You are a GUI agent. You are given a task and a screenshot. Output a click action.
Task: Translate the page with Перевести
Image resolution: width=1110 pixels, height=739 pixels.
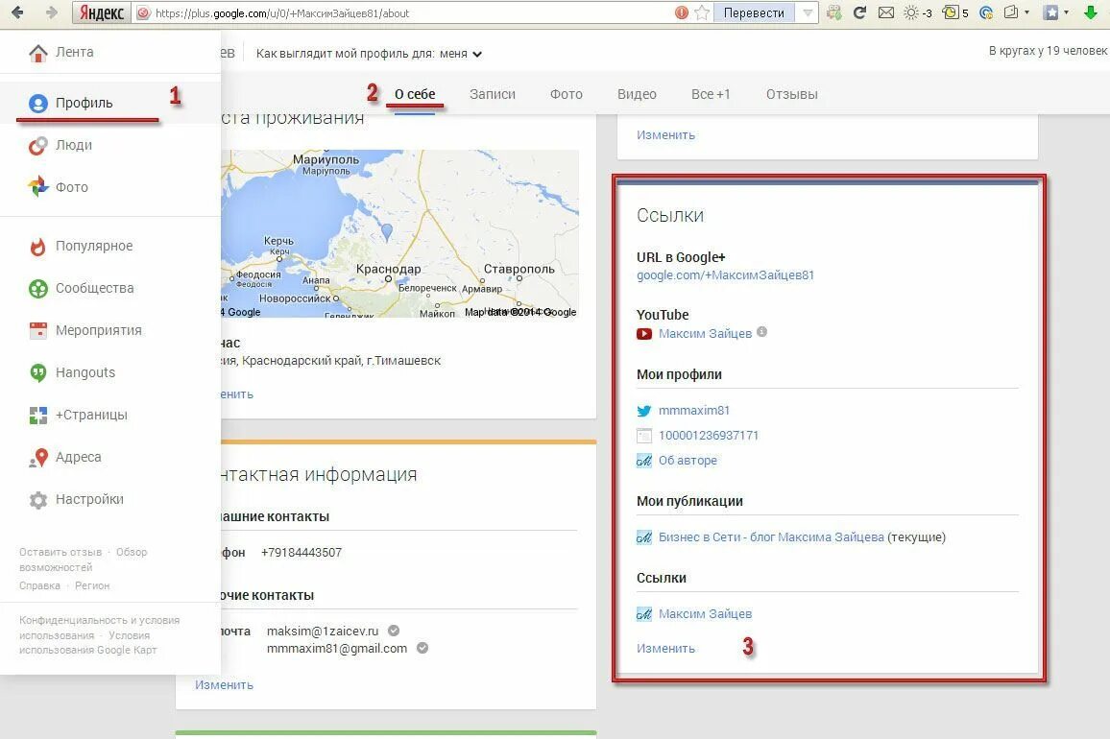pos(754,12)
